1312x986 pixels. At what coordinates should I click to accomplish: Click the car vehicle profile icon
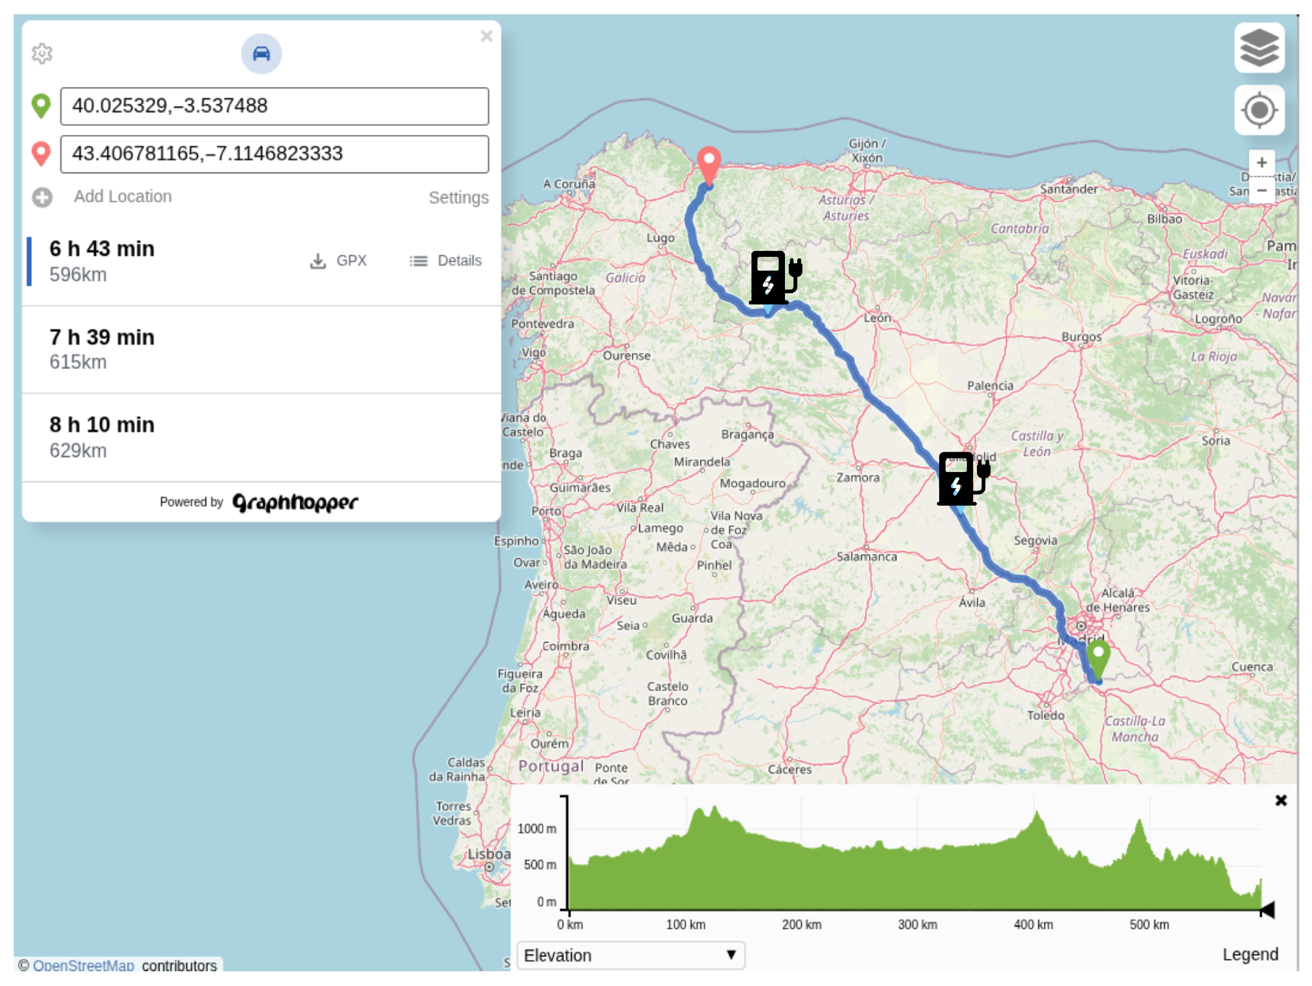click(261, 54)
